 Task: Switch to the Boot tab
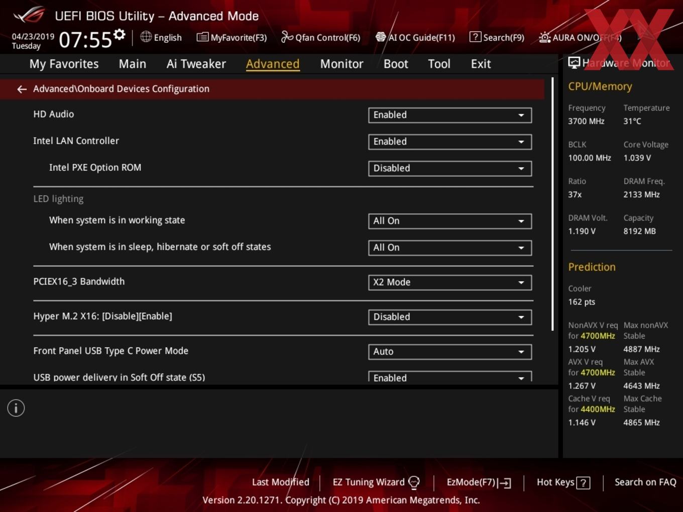(x=396, y=64)
